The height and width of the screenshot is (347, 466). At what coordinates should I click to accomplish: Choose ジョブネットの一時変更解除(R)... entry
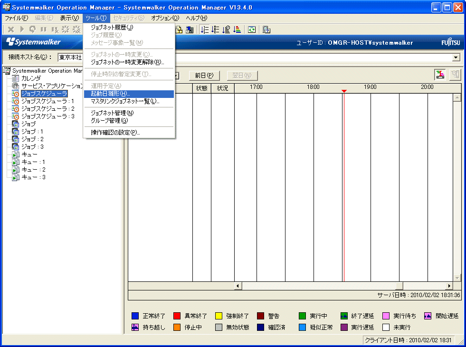click(x=129, y=62)
